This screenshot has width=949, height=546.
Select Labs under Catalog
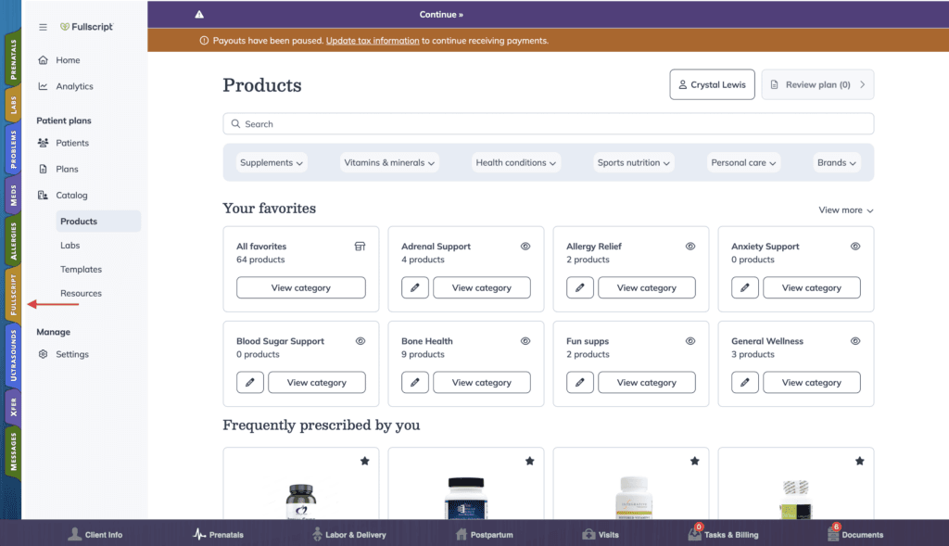click(x=70, y=245)
